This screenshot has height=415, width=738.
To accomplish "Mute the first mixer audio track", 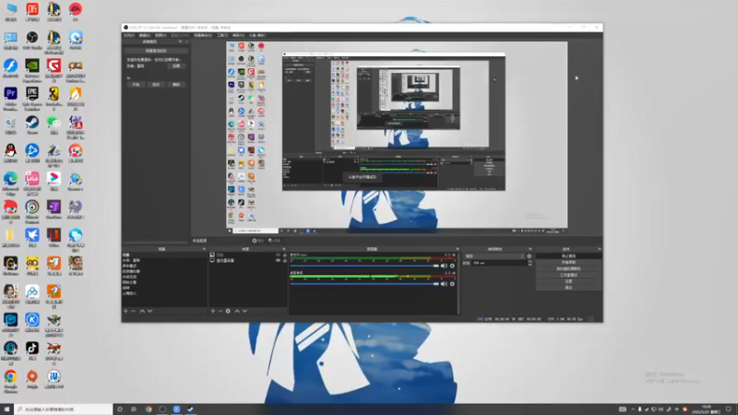I will click(x=444, y=266).
